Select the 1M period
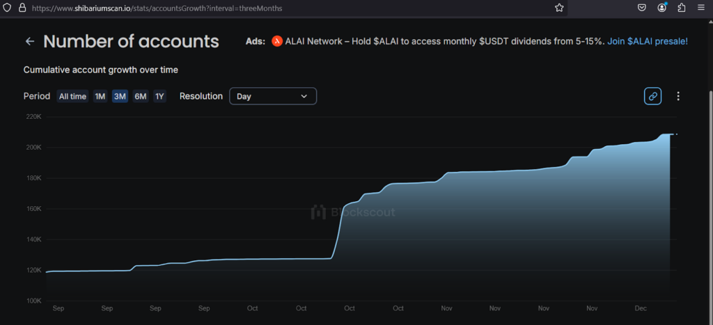This screenshot has height=325, width=713. click(x=100, y=96)
